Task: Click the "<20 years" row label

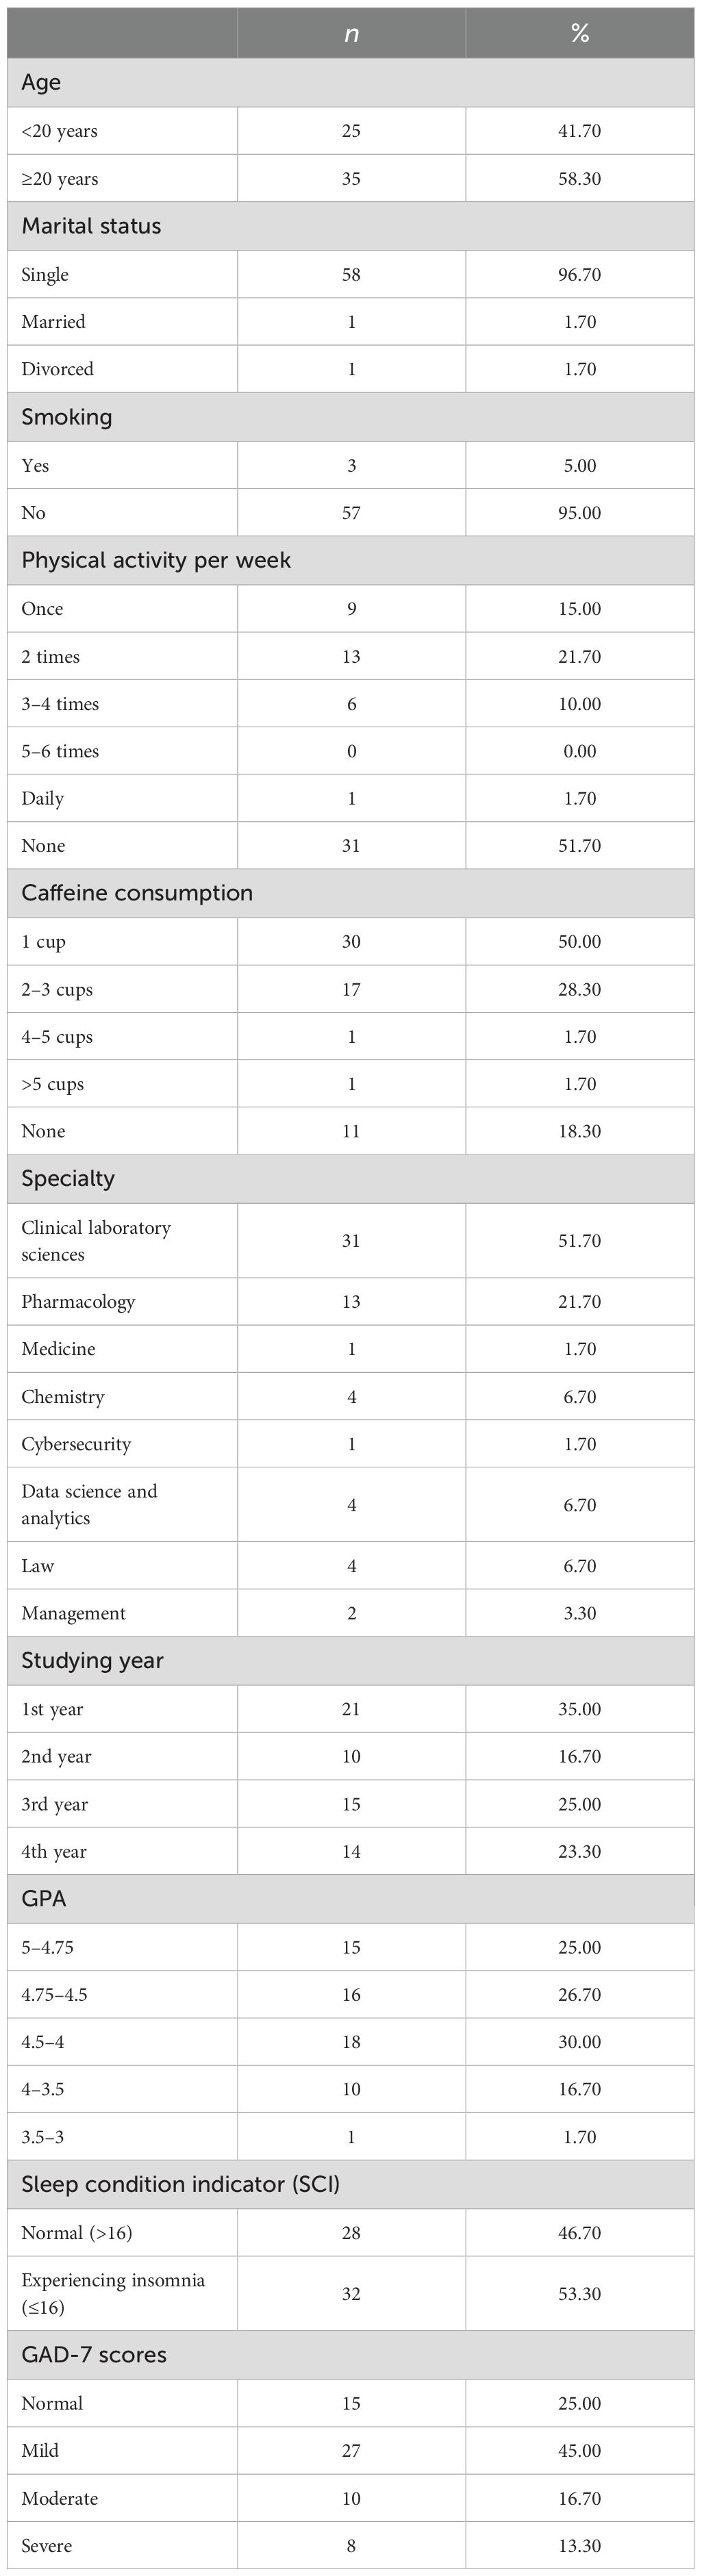Action: click(59, 131)
